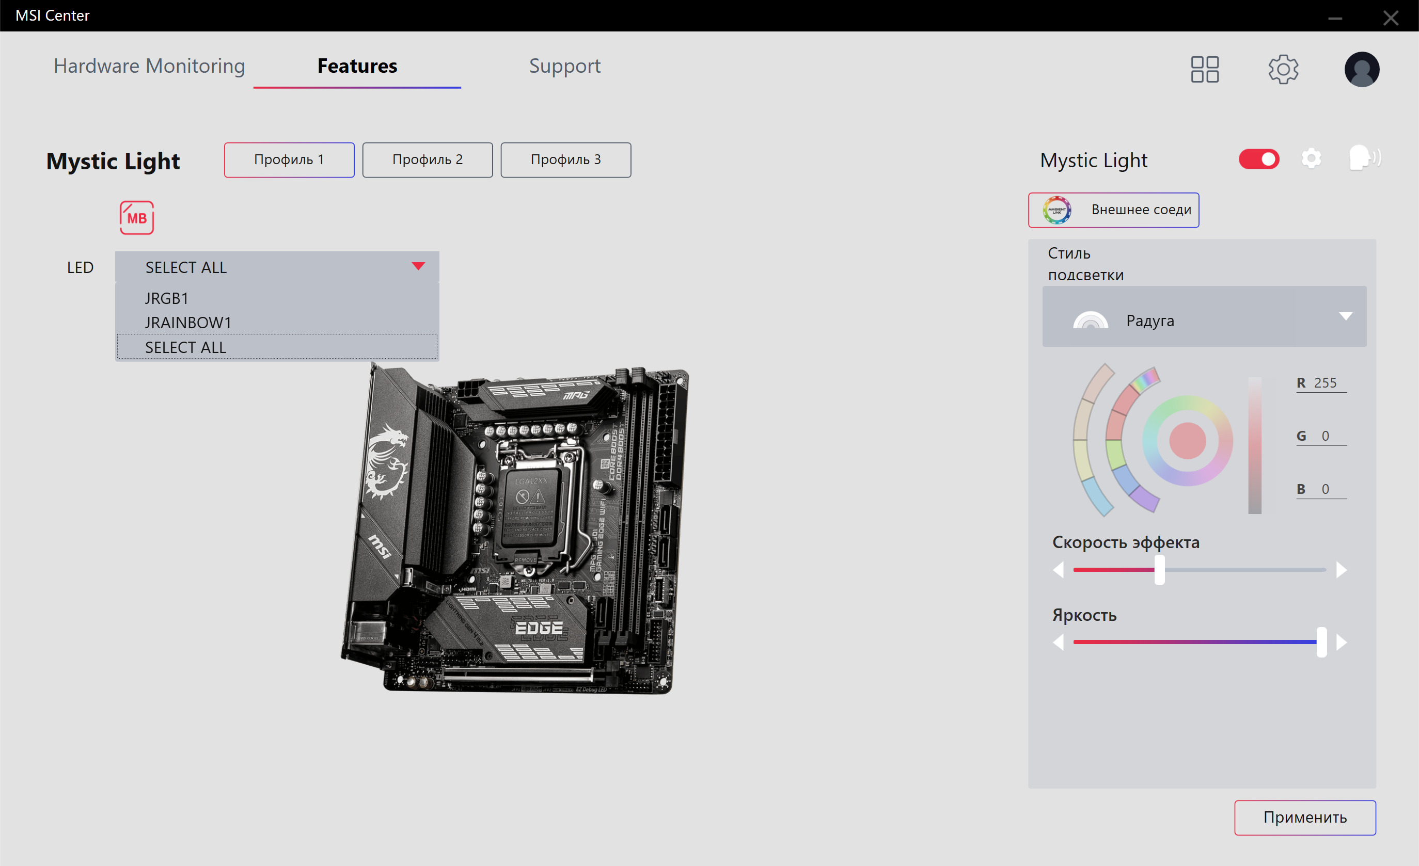Click the voice control head icon
The width and height of the screenshot is (1419, 866).
(x=1363, y=157)
